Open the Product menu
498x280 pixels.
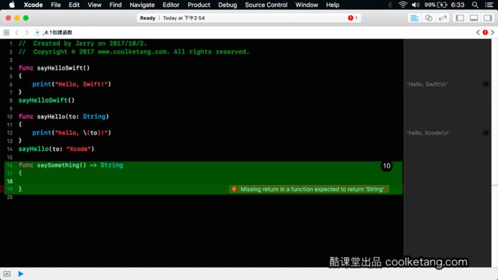[x=198, y=5]
